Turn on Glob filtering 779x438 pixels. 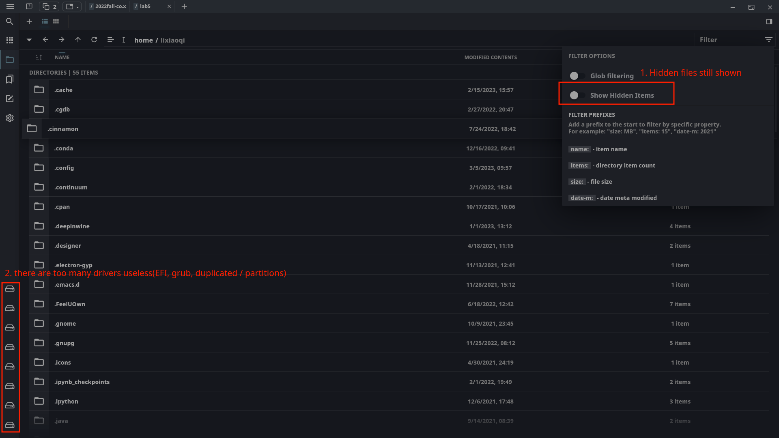(x=577, y=75)
